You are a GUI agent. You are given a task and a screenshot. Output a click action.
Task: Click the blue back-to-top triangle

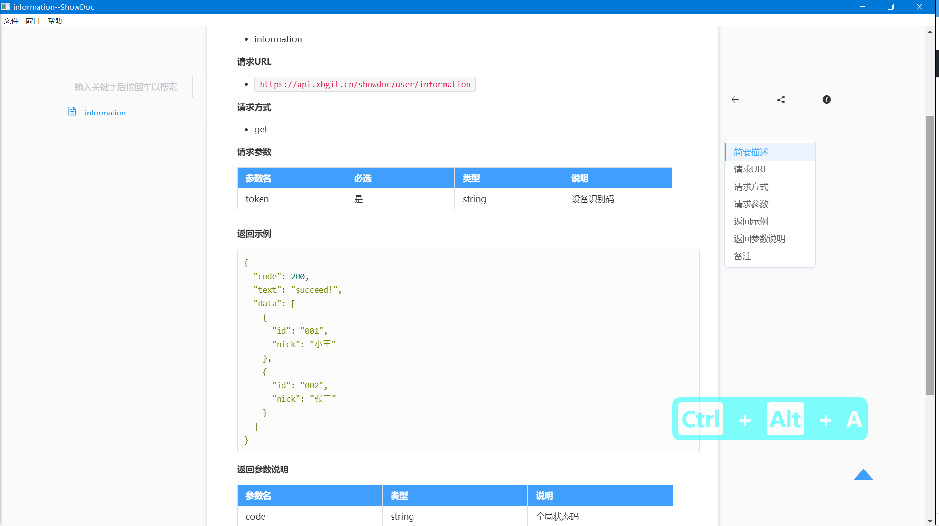(863, 474)
